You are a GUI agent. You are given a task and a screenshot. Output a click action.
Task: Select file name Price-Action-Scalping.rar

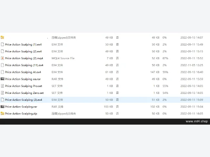21,107
